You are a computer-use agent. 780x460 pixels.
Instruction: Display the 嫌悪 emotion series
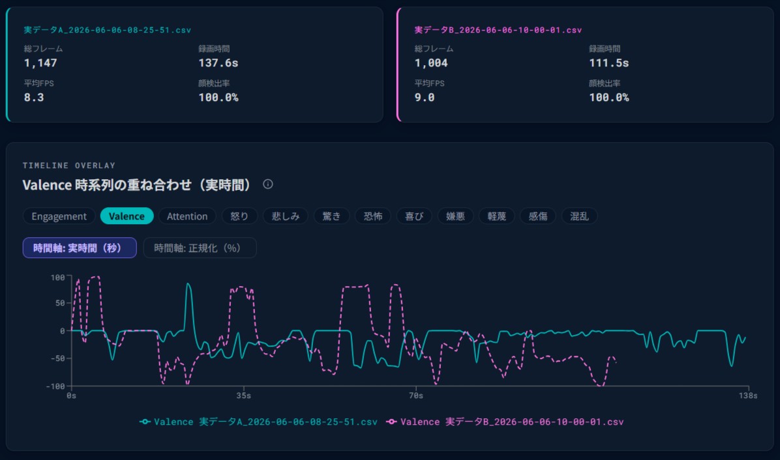(x=455, y=216)
